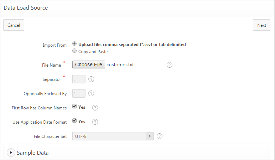This screenshot has width=275, height=160.
Task: Open help for File Name field
Action: pyautogui.click(x=170, y=65)
